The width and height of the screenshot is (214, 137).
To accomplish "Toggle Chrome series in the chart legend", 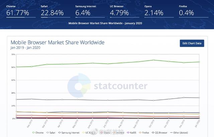I will tap(38, 132).
